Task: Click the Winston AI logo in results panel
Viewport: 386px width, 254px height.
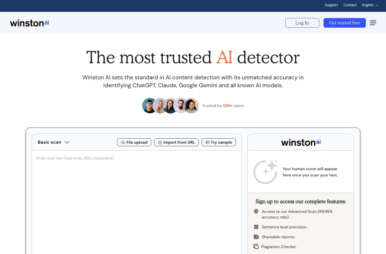Action: coord(301,142)
